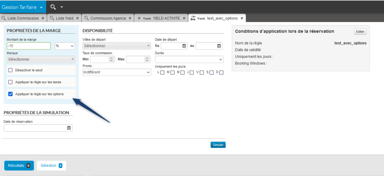Click the Montant de la marge field

(28, 46)
